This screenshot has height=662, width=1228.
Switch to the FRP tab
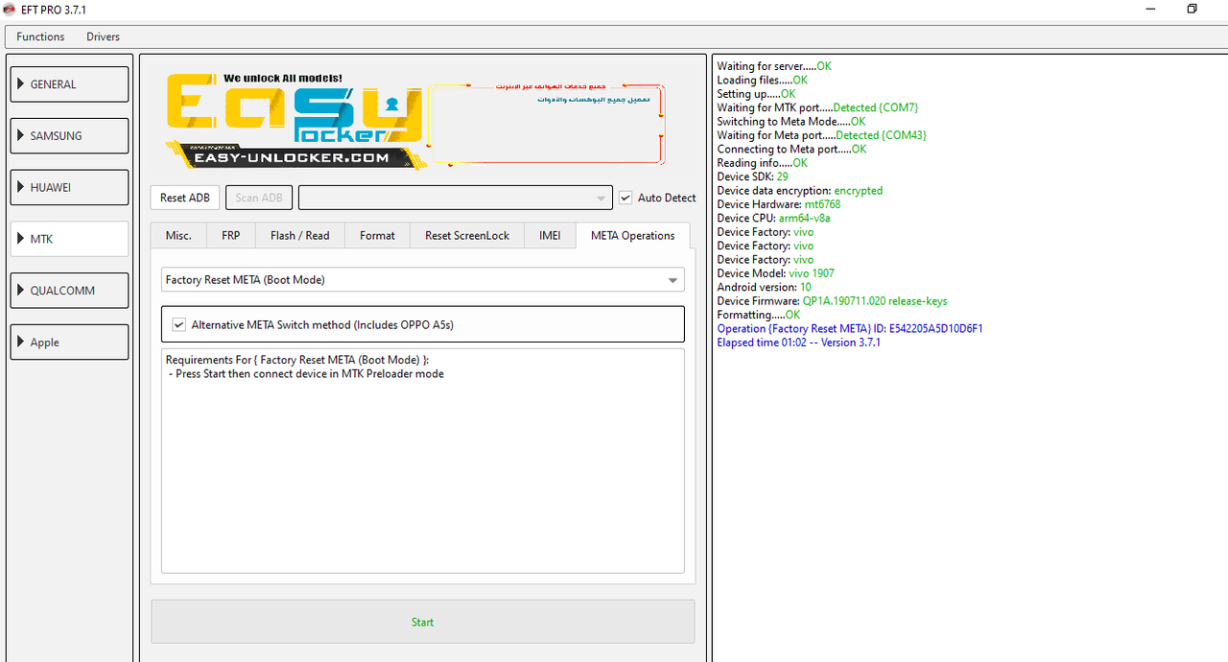(231, 235)
